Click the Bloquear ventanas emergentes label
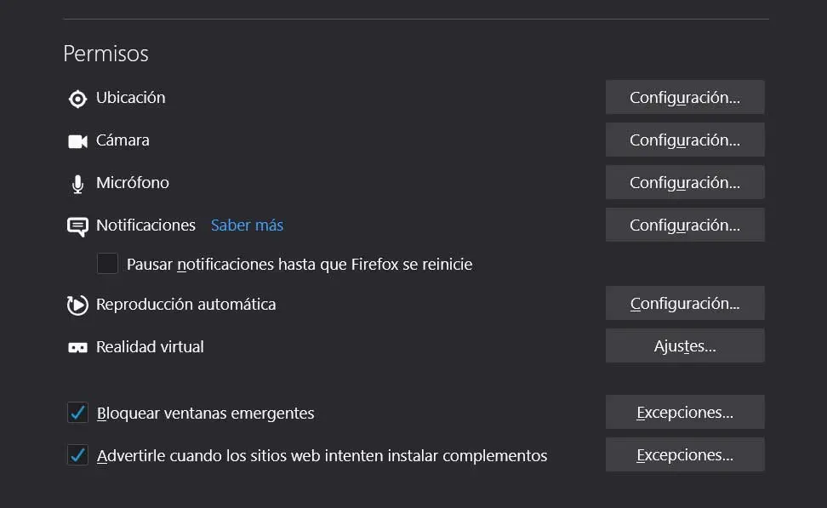The image size is (827, 508). [x=206, y=414]
